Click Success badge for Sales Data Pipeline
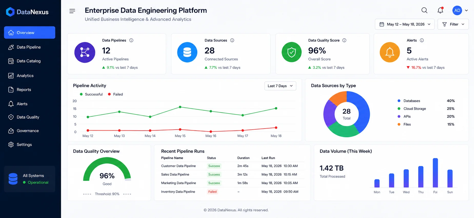The width and height of the screenshot is (474, 218). [x=214, y=174]
